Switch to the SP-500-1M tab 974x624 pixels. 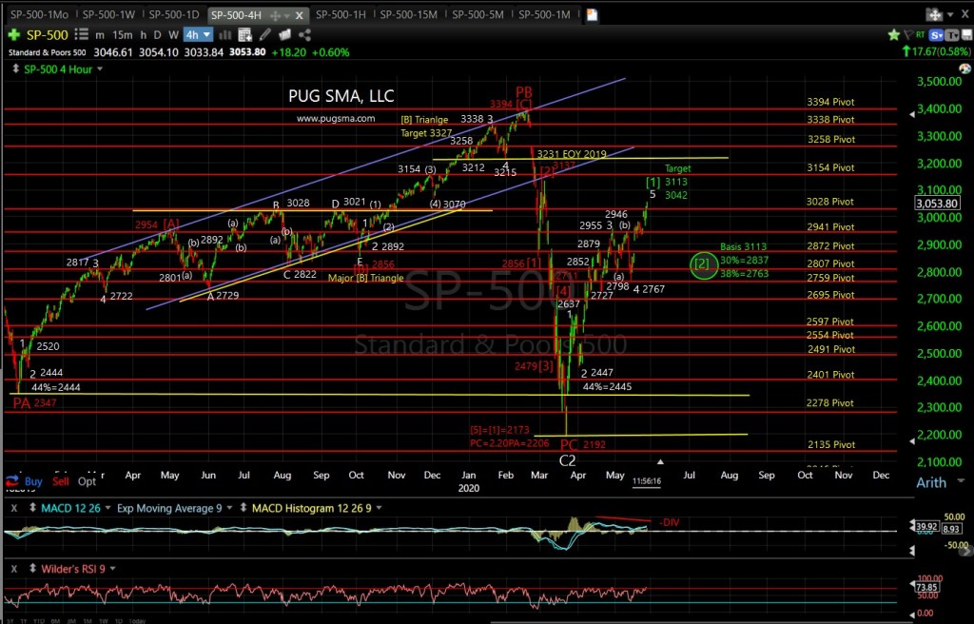(544, 14)
